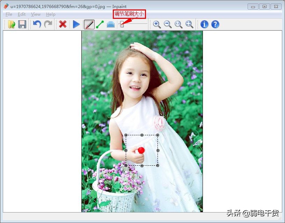This screenshot has width=285, height=223.
Task: Click the brush size slider handle
Action: point(122,24)
